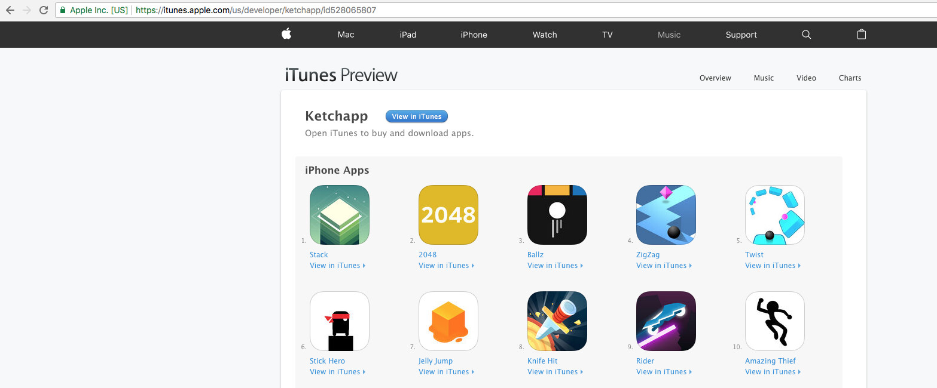
Task: Click the ZigZag title link
Action: tap(648, 255)
